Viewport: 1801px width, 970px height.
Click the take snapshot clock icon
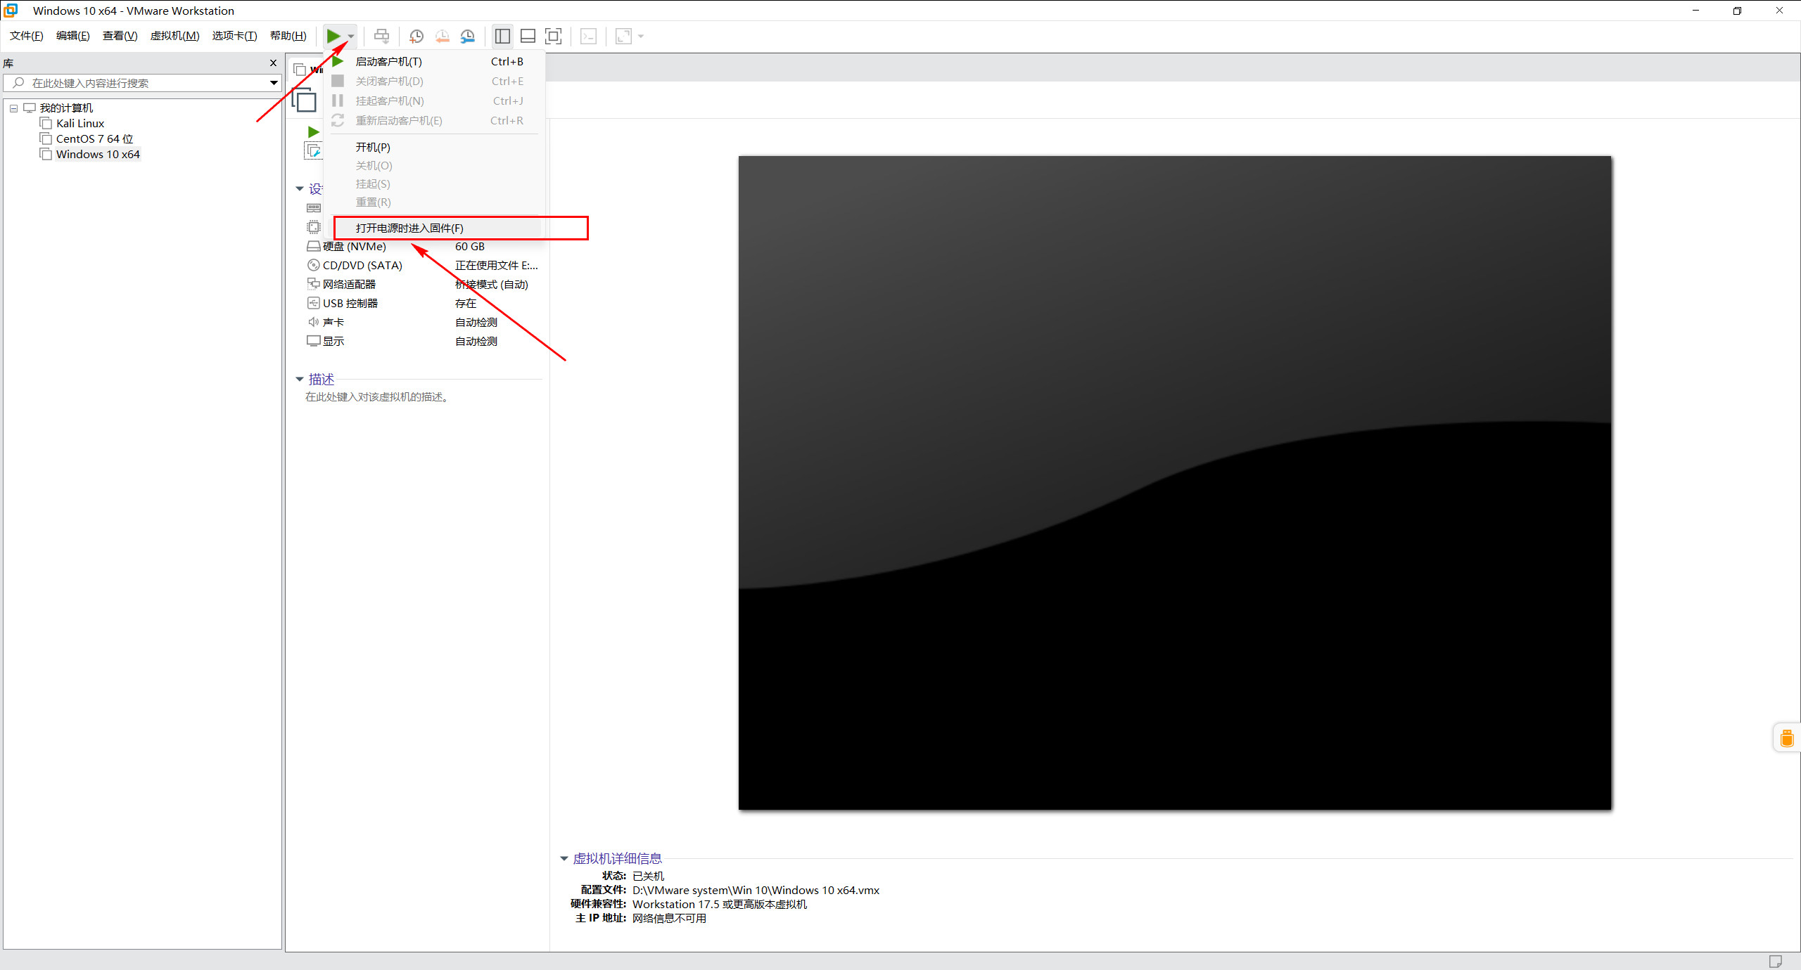pos(416,36)
